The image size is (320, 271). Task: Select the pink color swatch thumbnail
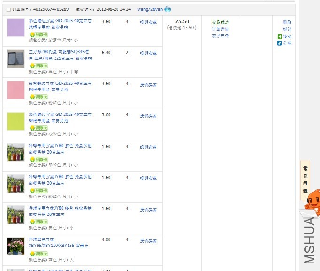pos(16,90)
